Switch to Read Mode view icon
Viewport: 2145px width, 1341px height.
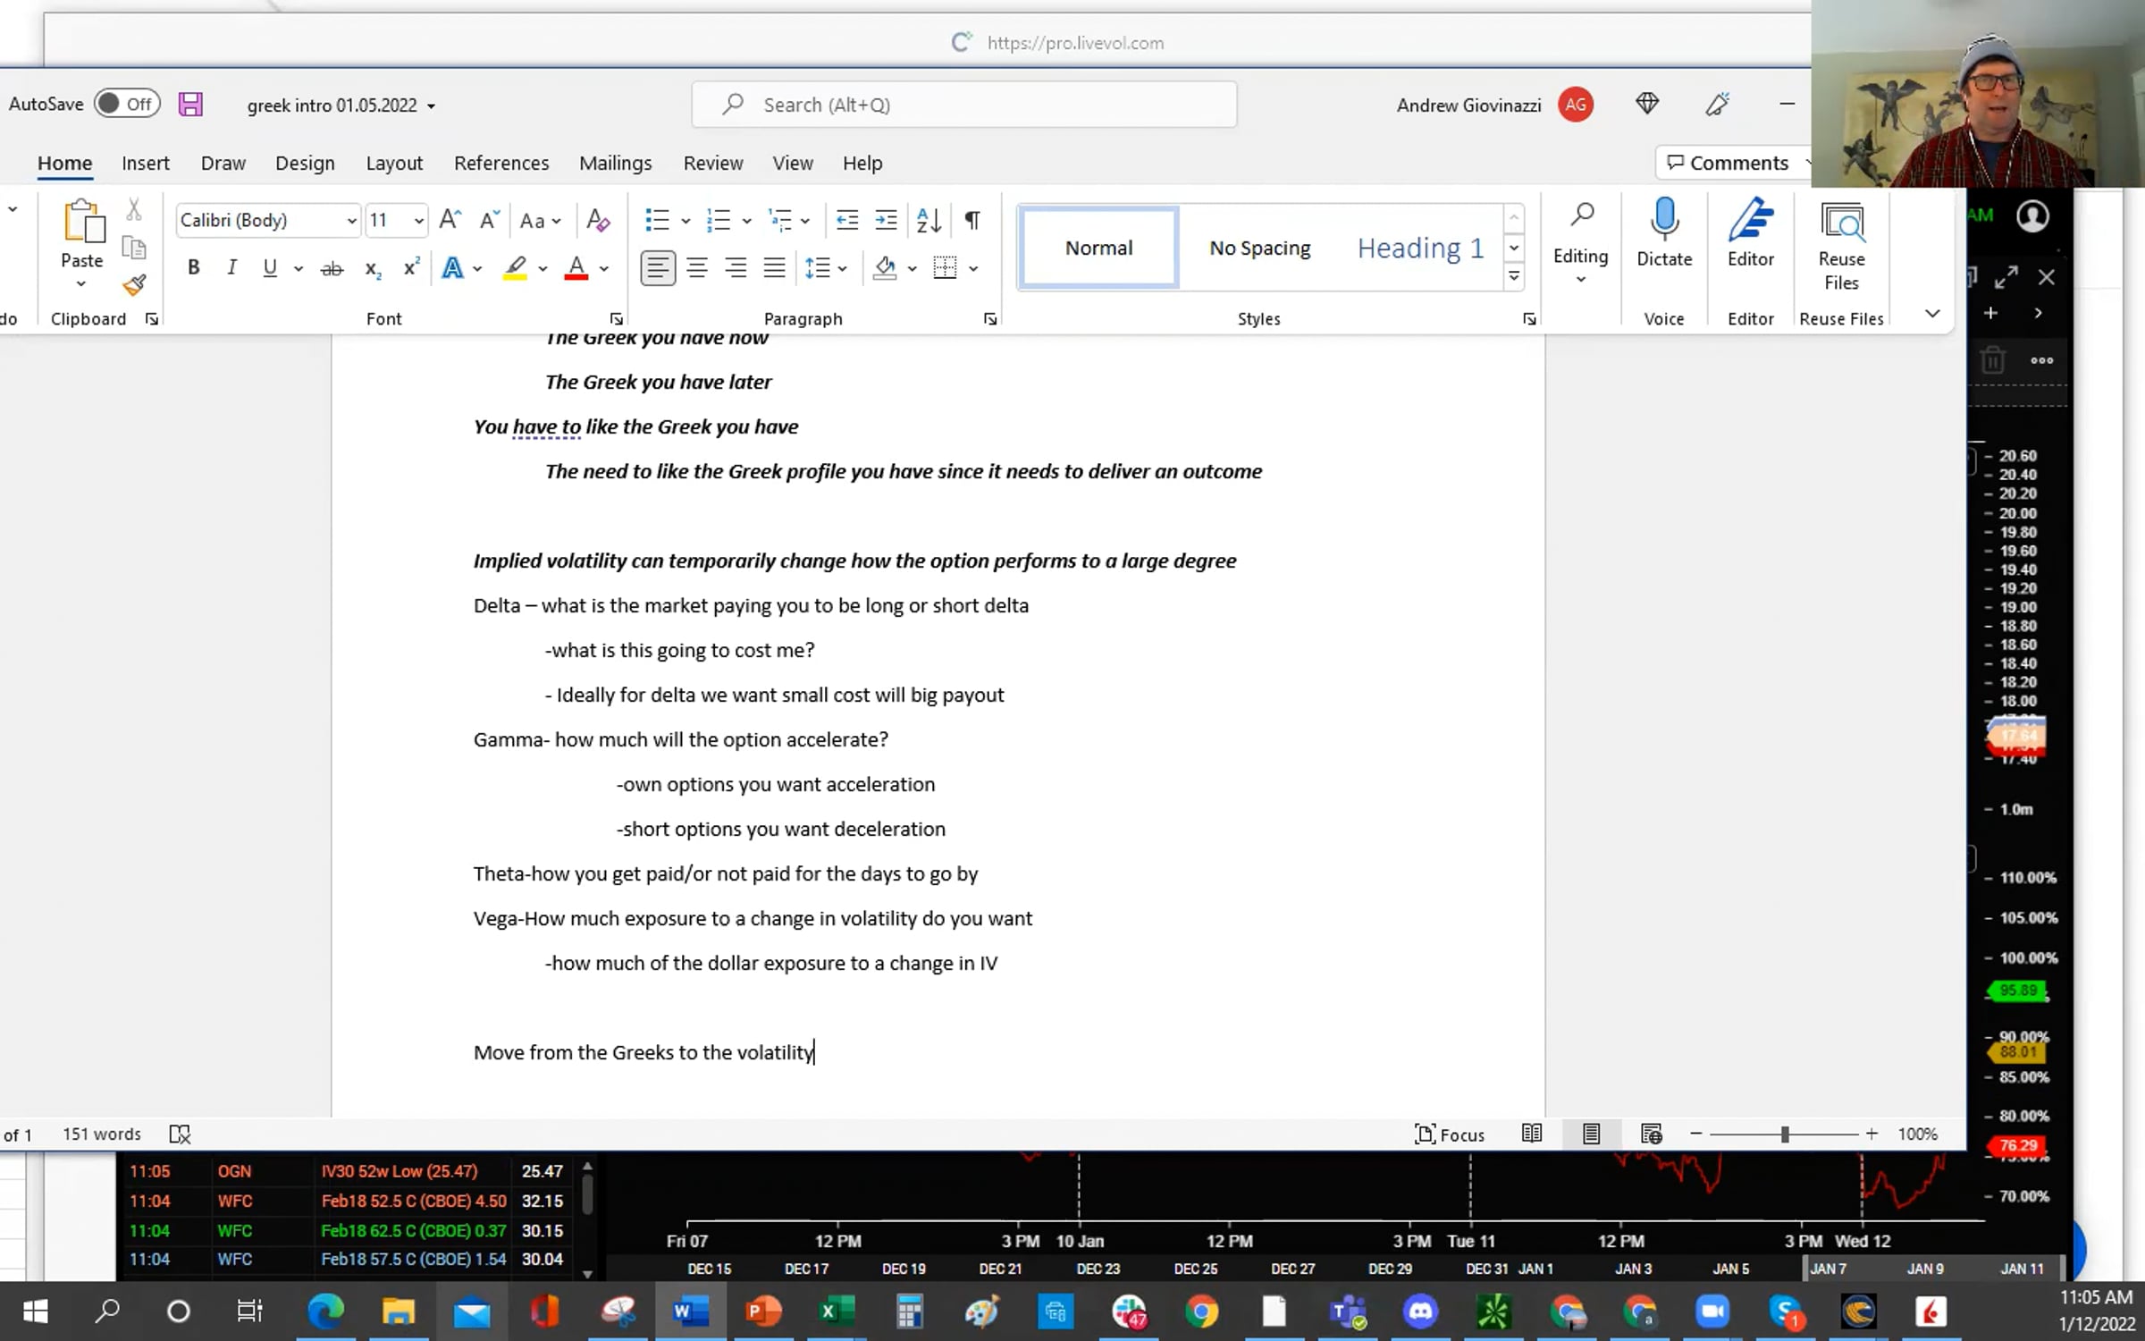(x=1532, y=1134)
